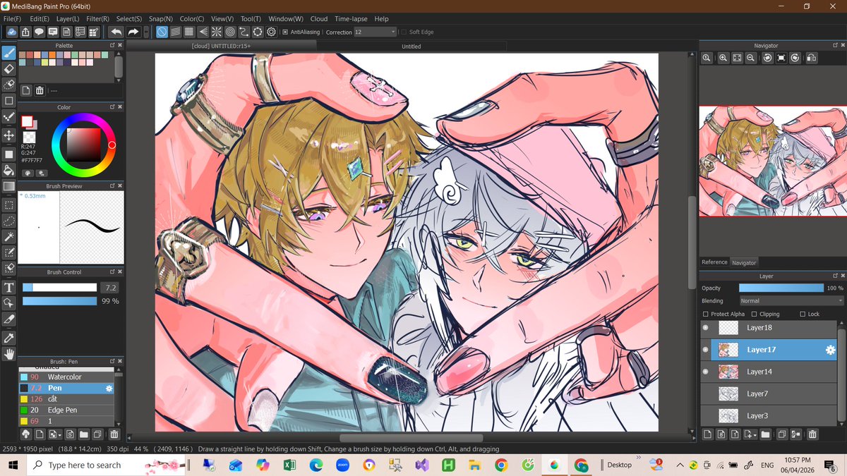
Task: Open the brush settings gear on top toolbar
Action: click(271, 32)
